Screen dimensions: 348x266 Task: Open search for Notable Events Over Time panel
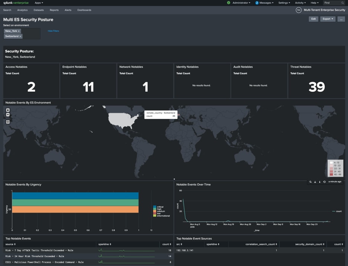click(310, 182)
